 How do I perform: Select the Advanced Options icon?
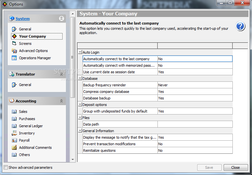point(14,51)
